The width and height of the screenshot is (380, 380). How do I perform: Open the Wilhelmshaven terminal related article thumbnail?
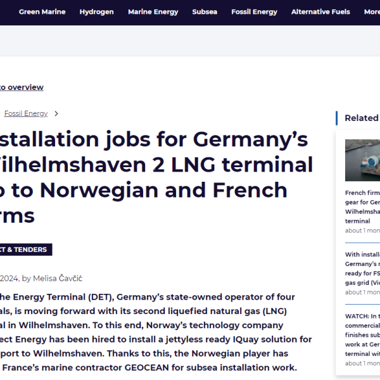[362, 160]
